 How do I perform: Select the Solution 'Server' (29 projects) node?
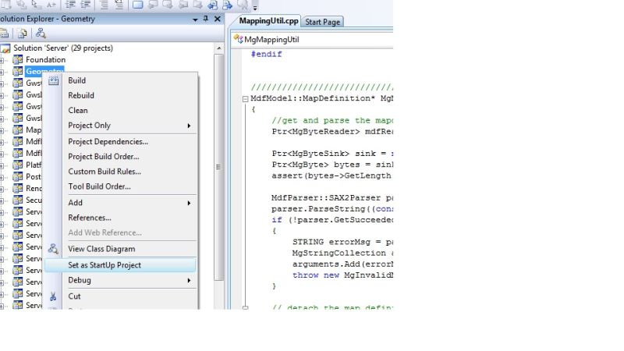[63, 48]
